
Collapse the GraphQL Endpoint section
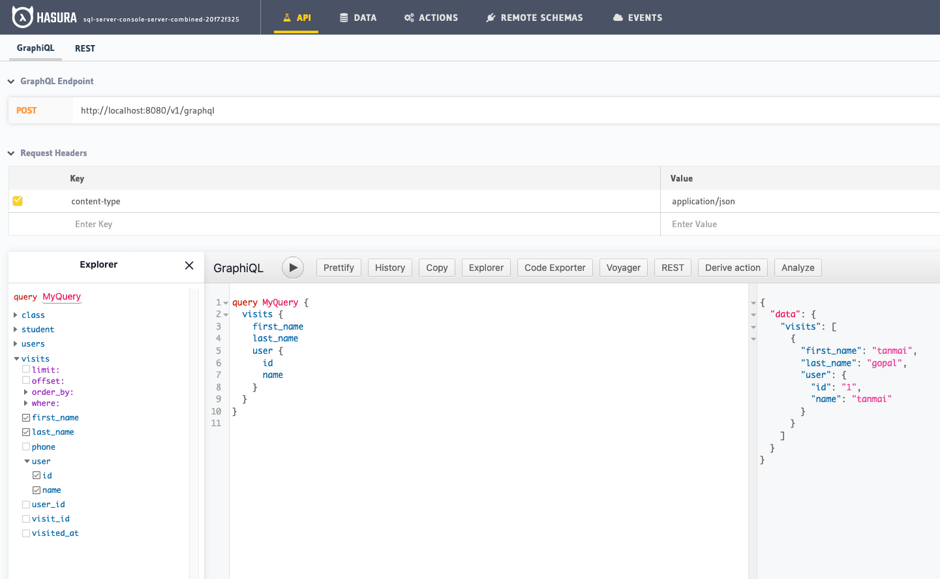[10, 81]
